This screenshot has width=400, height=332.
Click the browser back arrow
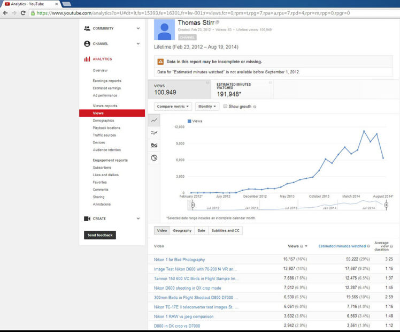[x=5, y=12]
